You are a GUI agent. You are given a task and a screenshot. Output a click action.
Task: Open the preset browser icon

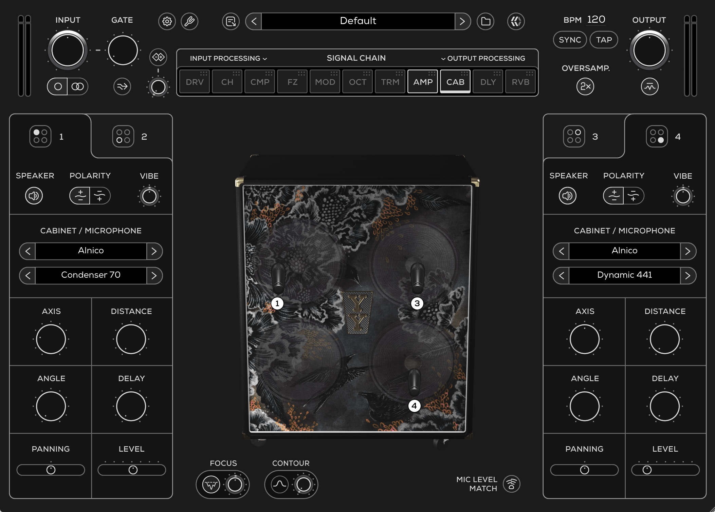(x=231, y=21)
